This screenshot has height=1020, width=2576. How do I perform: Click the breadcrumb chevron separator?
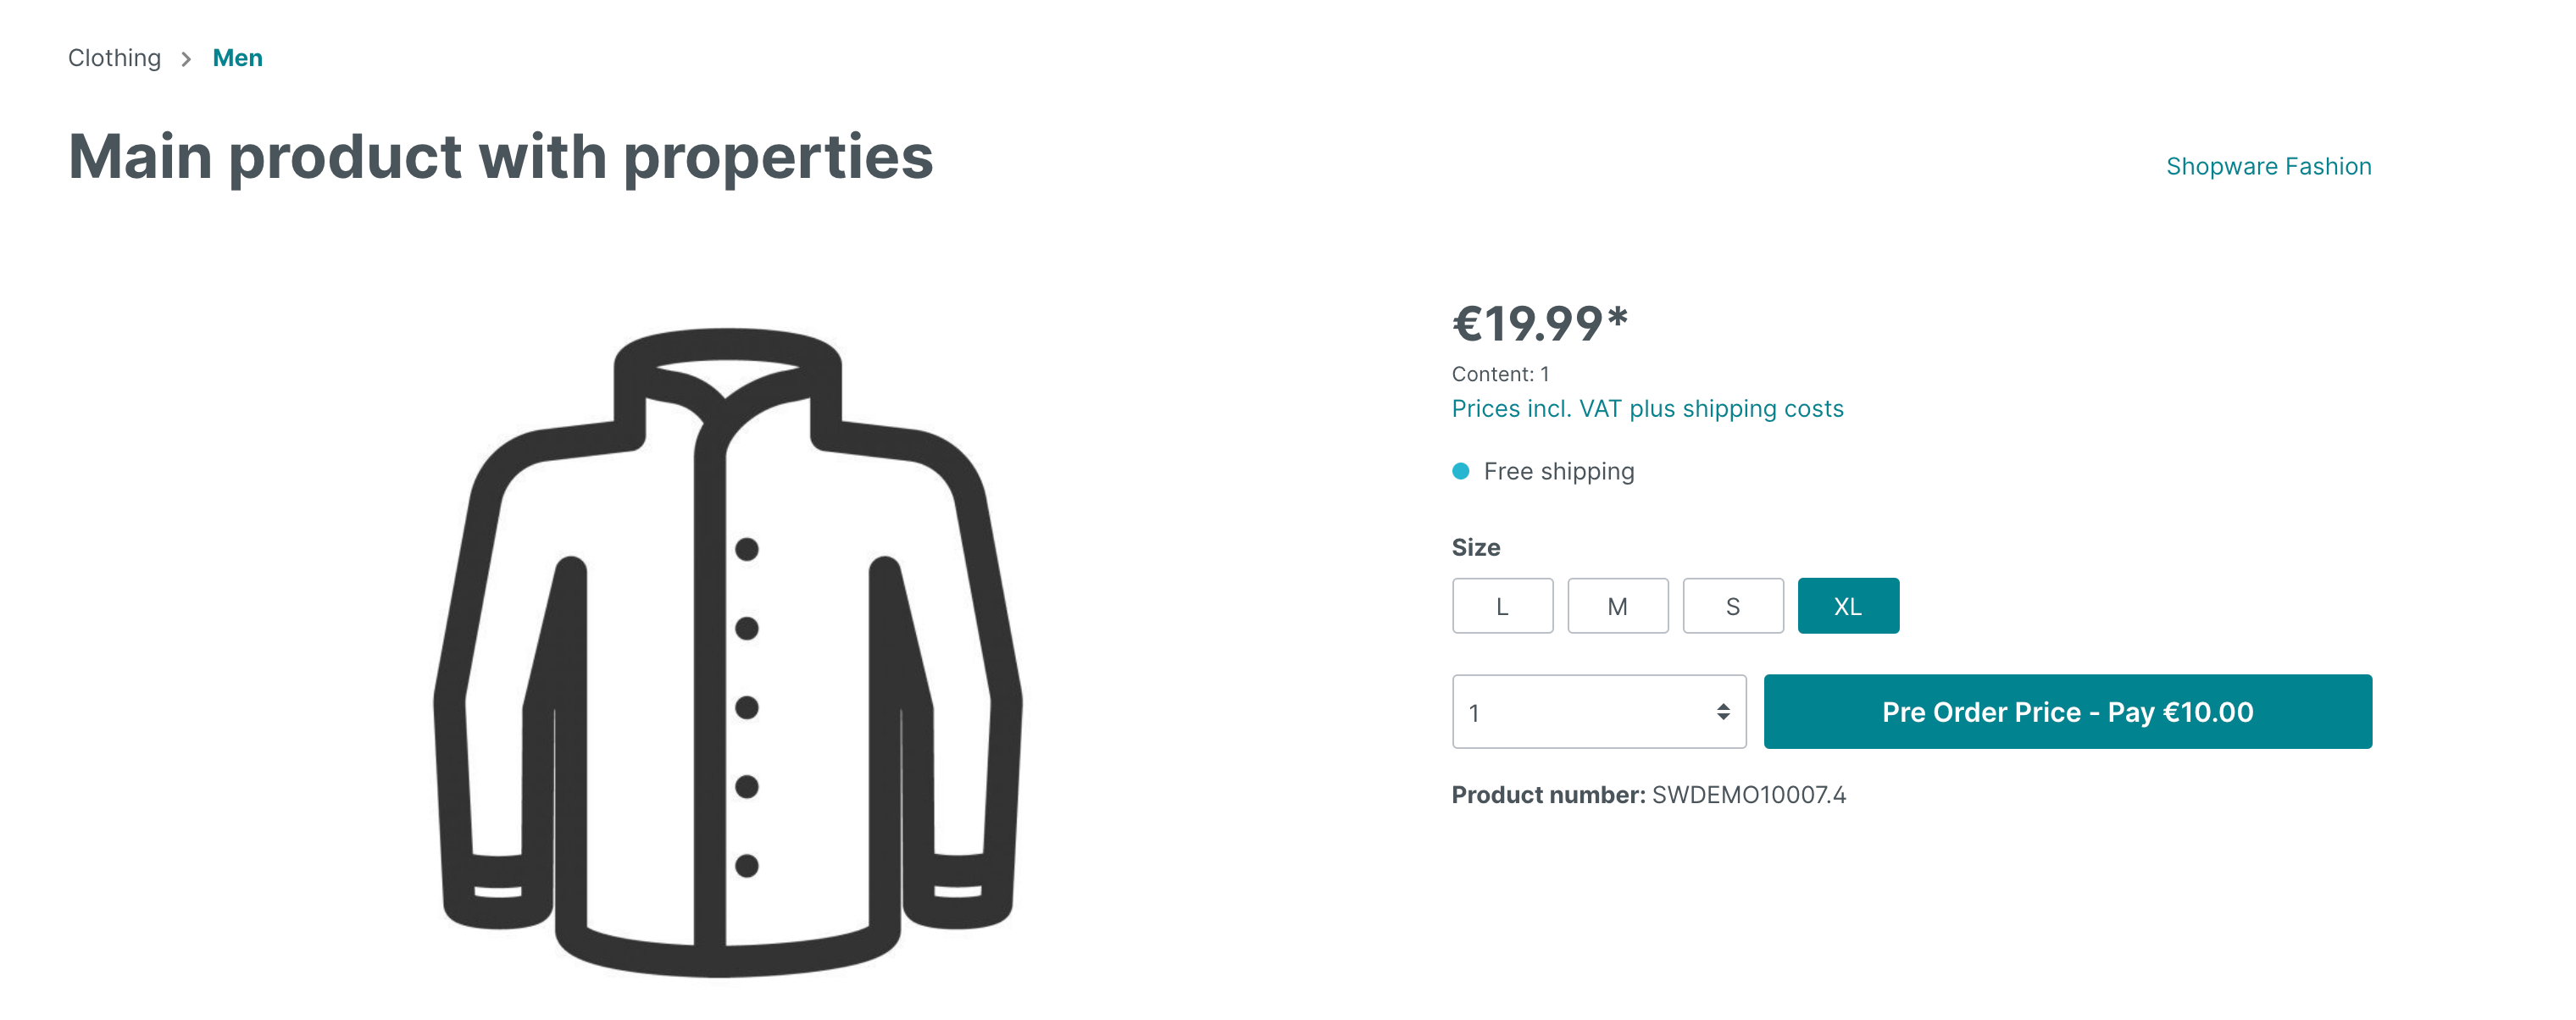coord(187,59)
